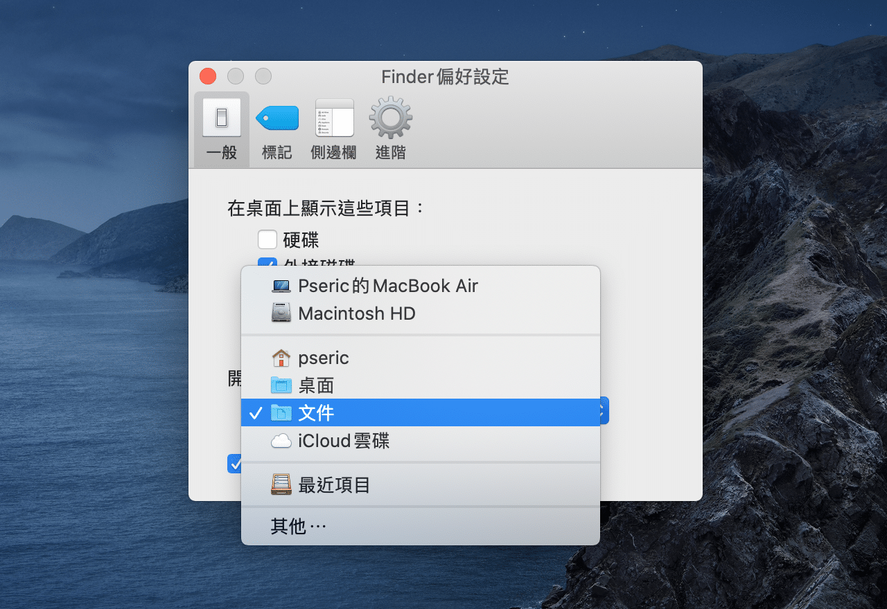This screenshot has height=609, width=887.
Task: Choose Pseric的MacBook Air from the menu
Action: pos(421,286)
